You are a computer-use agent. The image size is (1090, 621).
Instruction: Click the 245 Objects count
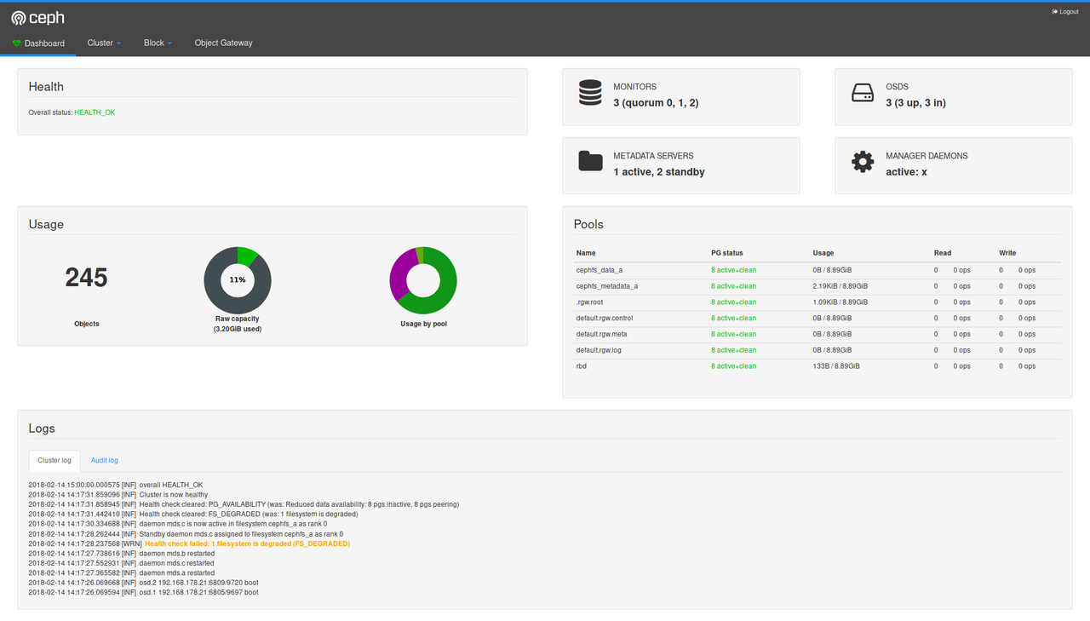pyautogui.click(x=86, y=278)
